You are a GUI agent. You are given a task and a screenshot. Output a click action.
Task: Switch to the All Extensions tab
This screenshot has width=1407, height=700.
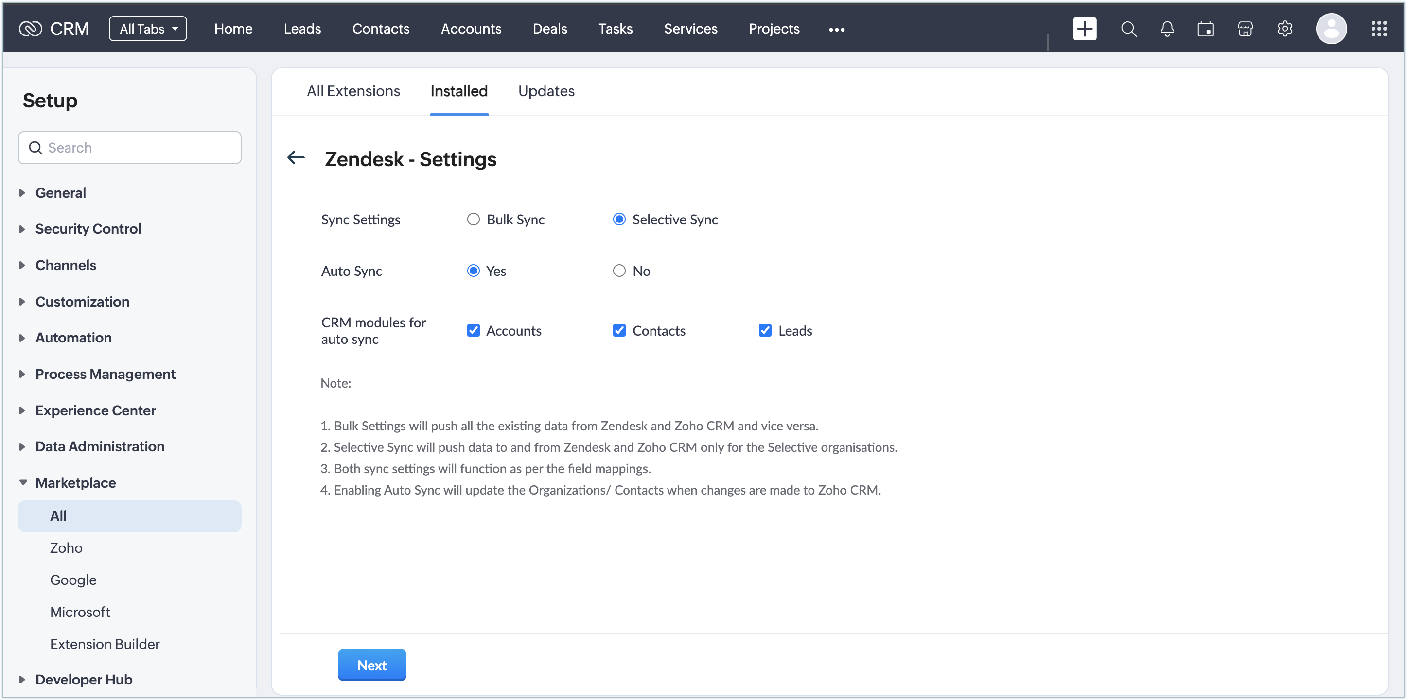click(x=353, y=90)
